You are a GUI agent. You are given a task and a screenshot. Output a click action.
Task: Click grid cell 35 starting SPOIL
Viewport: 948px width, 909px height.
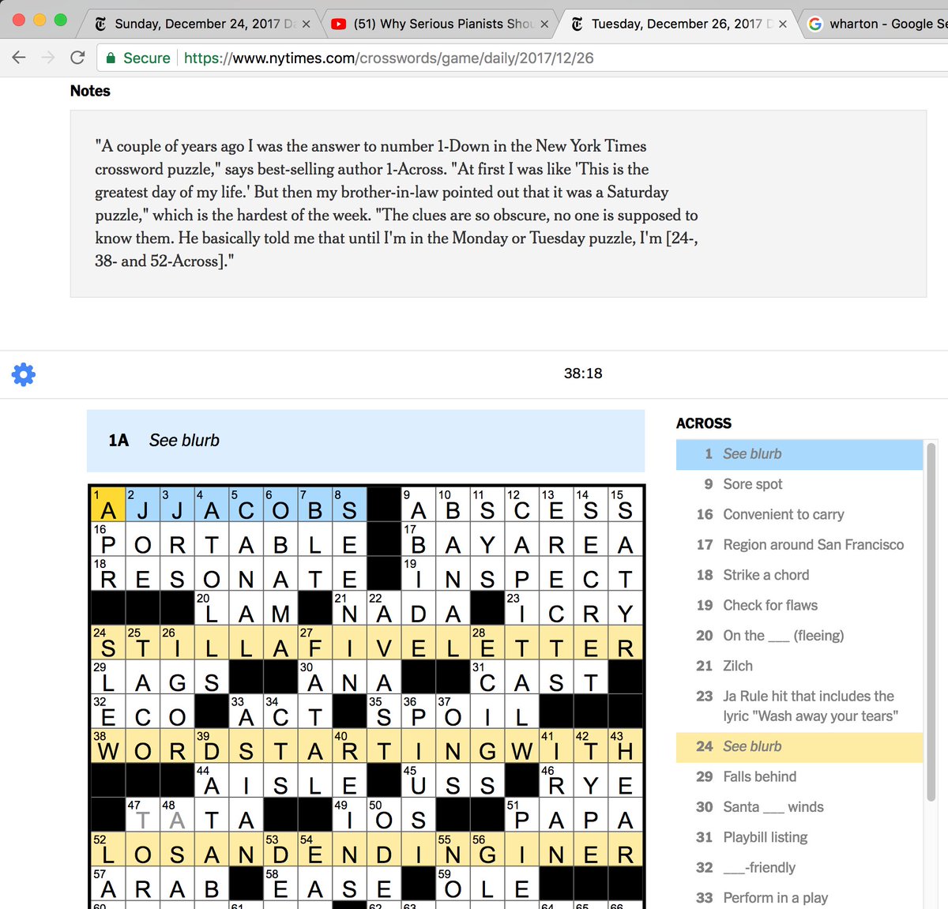(x=384, y=711)
